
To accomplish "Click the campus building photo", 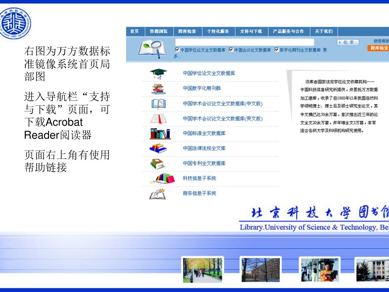I will pos(372,270).
